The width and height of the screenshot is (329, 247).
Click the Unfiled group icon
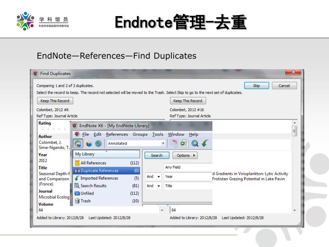77,193
